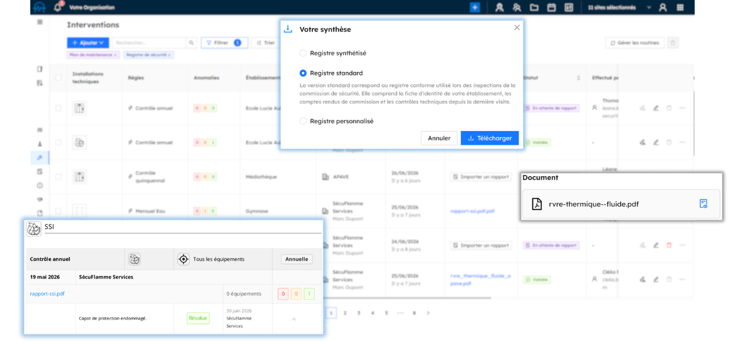Click the edit pencil in first Contrôle annuel row
This screenshot has height=344, width=731.
(x=656, y=108)
